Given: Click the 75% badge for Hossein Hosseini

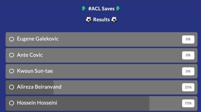Looking at the screenshot, I should [188, 103].
